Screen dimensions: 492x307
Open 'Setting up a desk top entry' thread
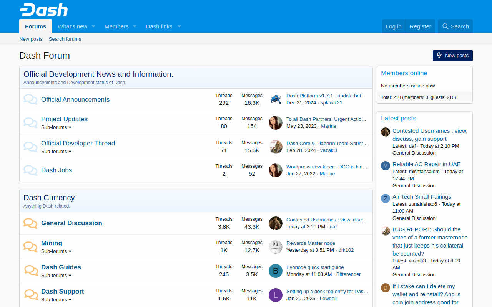[x=327, y=292]
